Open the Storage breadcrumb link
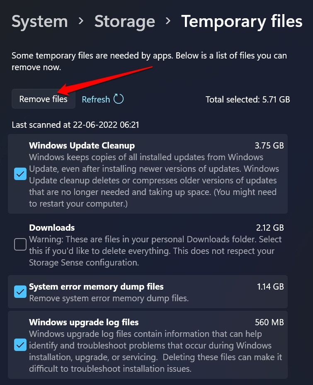The width and height of the screenshot is (313, 385). (124, 21)
